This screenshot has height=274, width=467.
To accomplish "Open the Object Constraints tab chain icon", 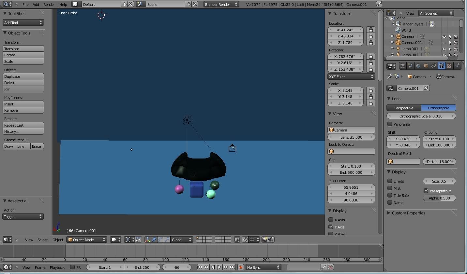I will coord(434,66).
